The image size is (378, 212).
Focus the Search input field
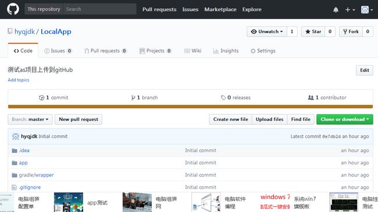[99, 9]
